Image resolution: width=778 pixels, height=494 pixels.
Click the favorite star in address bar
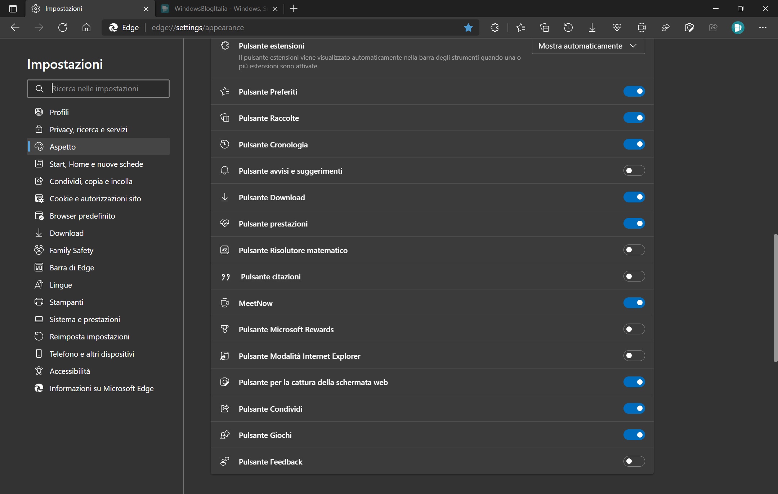coord(468,28)
